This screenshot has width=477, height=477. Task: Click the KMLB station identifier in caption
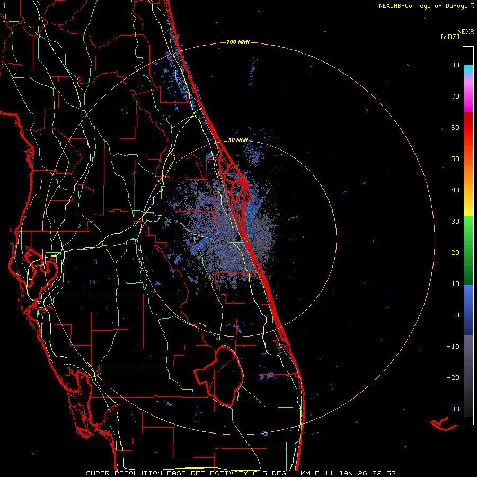[311, 473]
